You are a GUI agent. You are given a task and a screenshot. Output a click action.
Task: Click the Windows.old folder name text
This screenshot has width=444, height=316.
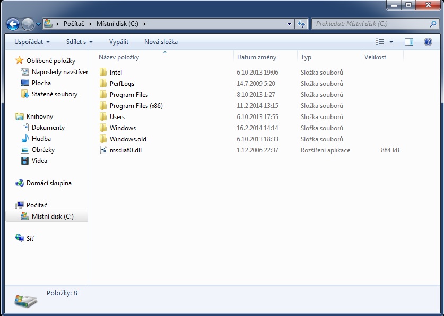point(128,139)
